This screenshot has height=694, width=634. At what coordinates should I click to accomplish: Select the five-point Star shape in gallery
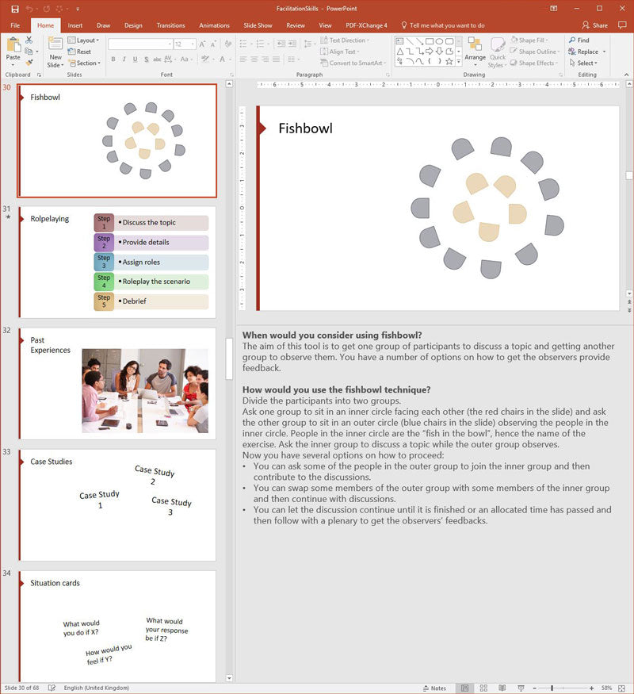pos(449,62)
